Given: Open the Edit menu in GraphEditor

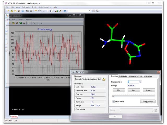Looking at the screenshot, I should click(x=14, y=19).
